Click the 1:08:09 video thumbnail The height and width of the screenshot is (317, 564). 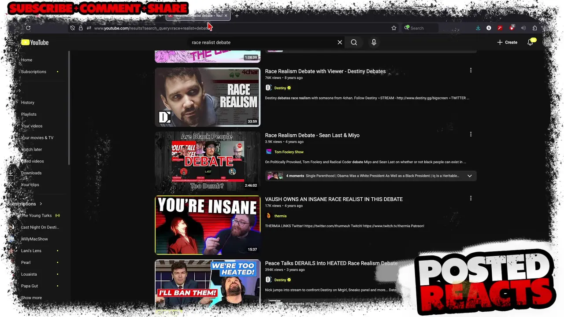click(208, 56)
